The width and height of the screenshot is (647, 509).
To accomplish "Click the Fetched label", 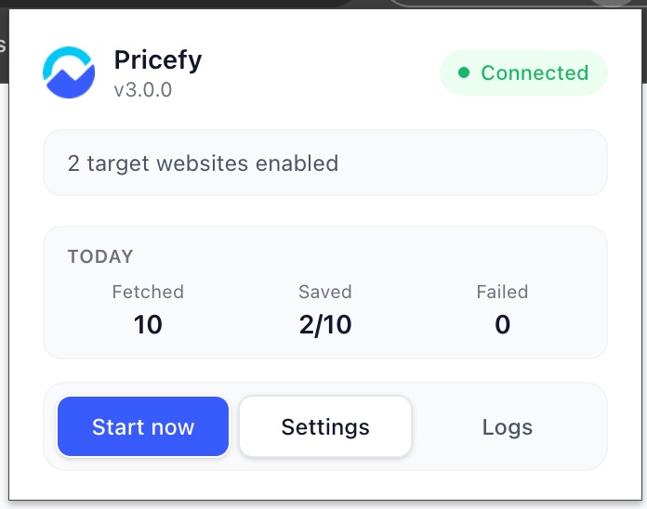I will [x=148, y=292].
